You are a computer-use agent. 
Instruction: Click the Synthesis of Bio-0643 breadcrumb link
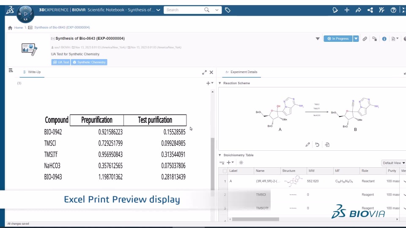[x=62, y=27]
